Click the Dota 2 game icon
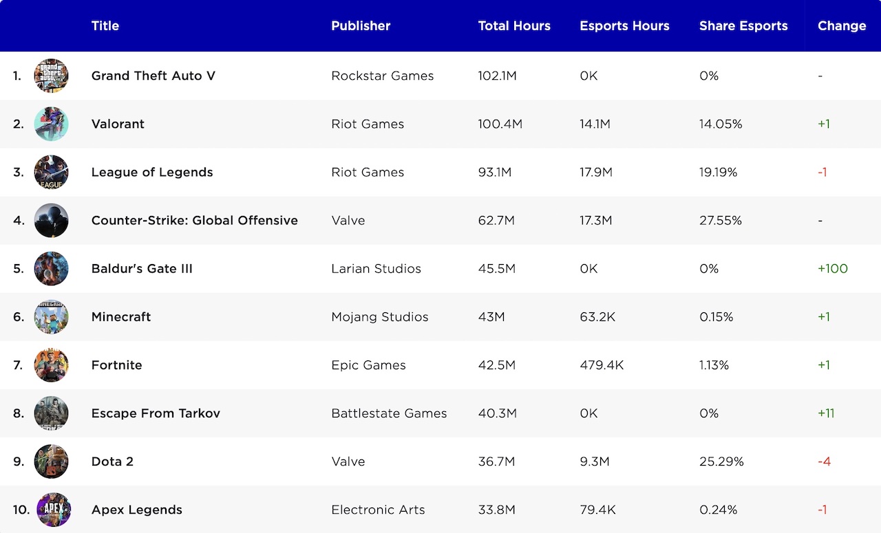 pyautogui.click(x=52, y=461)
